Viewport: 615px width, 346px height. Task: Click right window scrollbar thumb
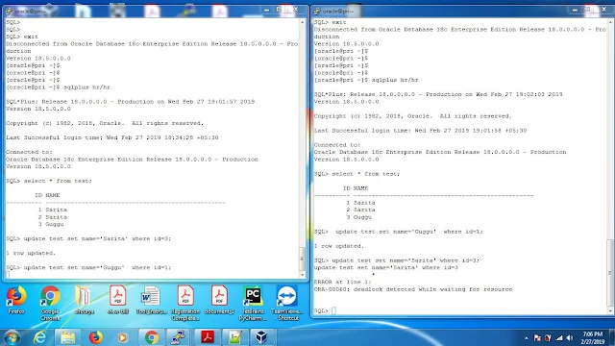pos(610,272)
